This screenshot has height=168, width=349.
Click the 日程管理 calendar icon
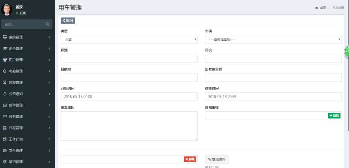[x=5, y=128]
